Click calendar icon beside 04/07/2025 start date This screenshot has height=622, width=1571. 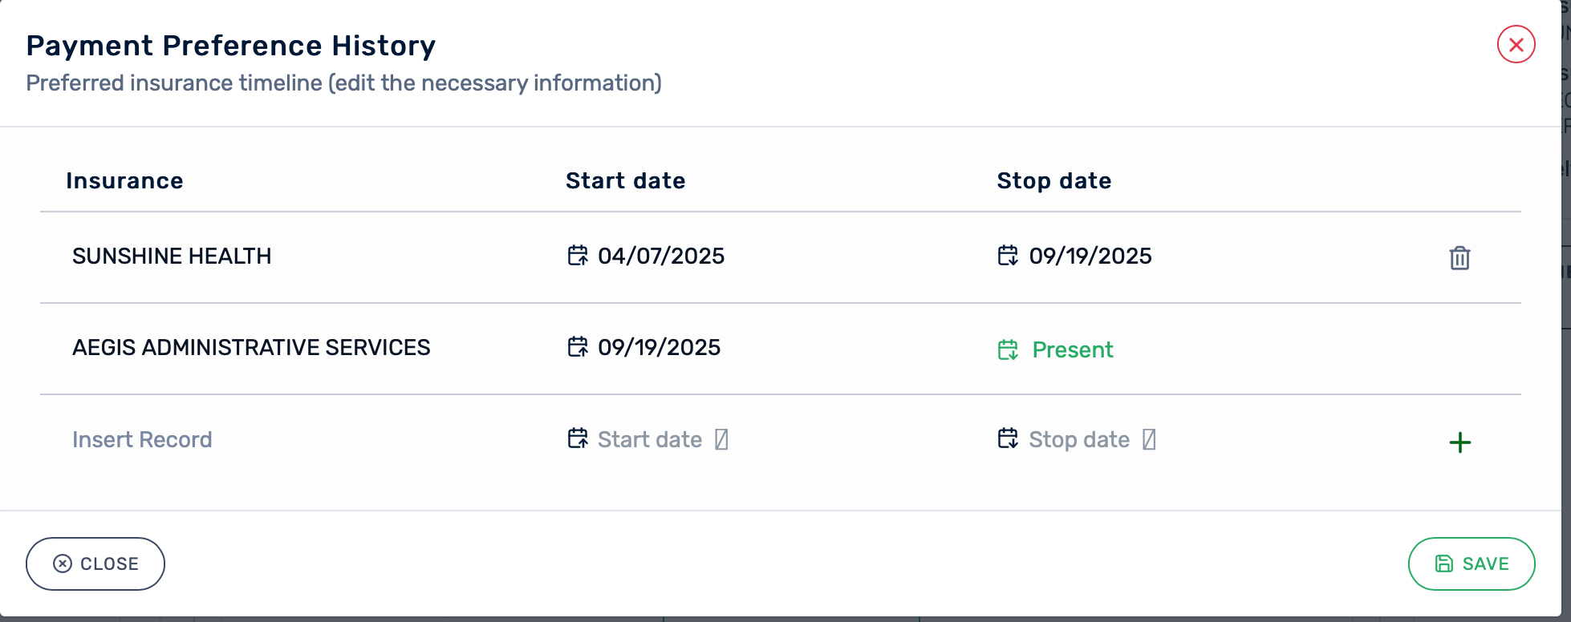tap(578, 256)
